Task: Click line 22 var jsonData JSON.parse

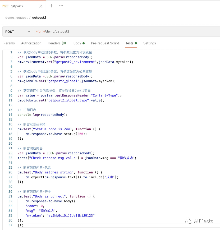Action: click(56, 153)
